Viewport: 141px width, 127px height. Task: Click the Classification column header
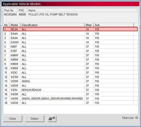point(53,25)
